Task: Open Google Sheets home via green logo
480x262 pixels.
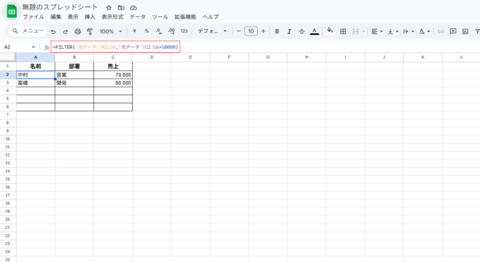Action: [12, 11]
